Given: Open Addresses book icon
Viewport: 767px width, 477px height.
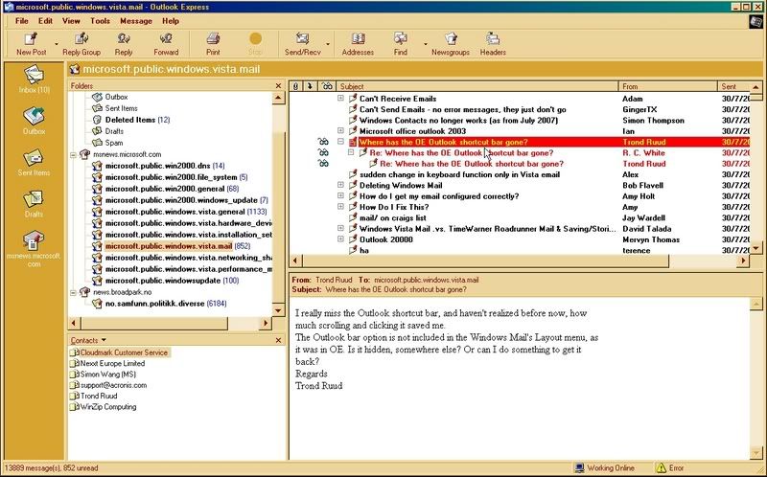Looking at the screenshot, I should pos(358,38).
